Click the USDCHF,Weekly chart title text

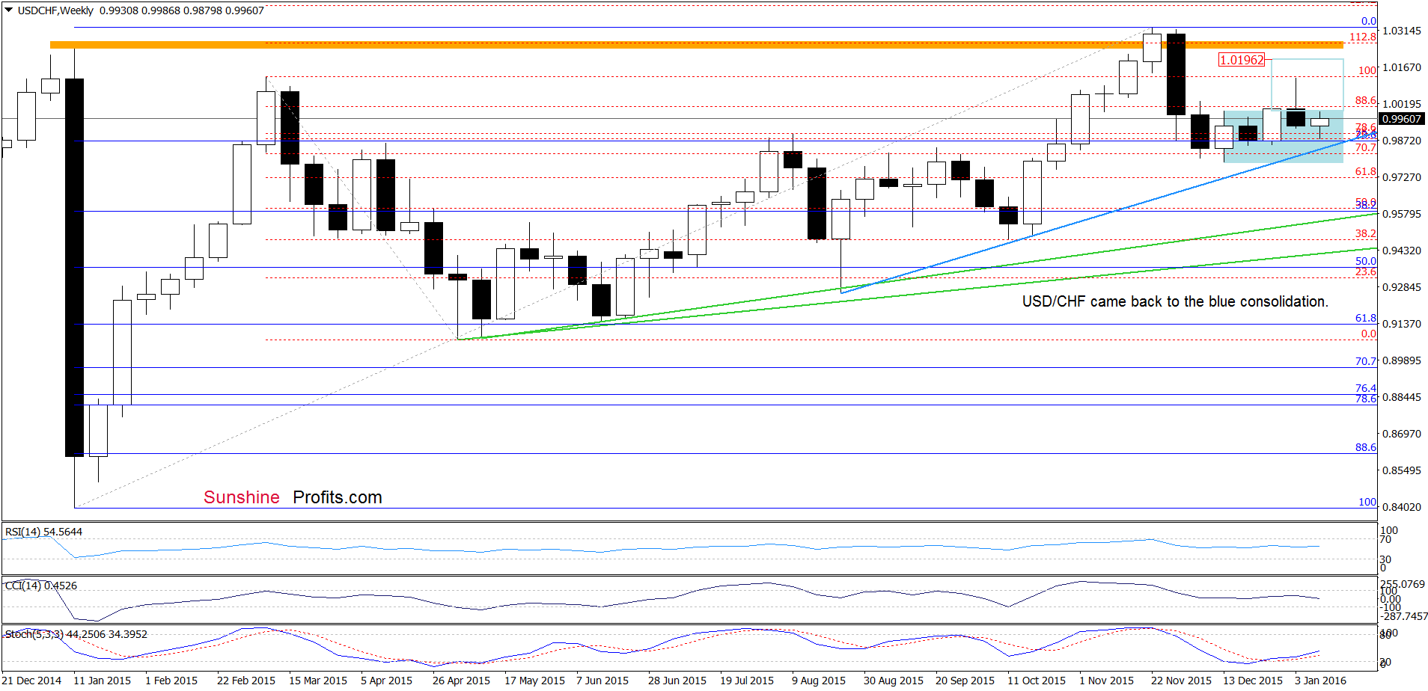click(x=55, y=10)
